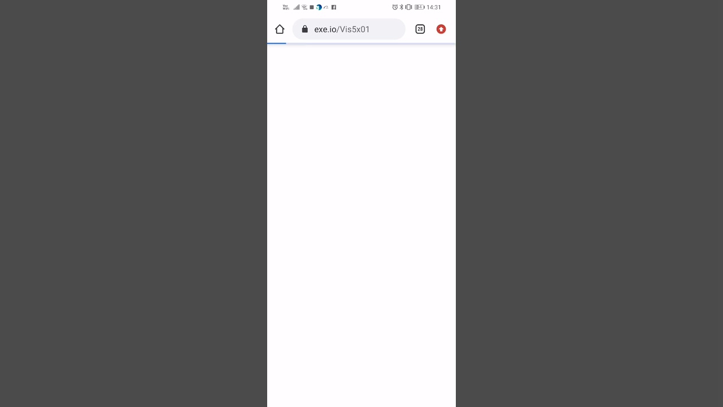Click the blank white page content area
This screenshot has height=407, width=723.
point(361,226)
